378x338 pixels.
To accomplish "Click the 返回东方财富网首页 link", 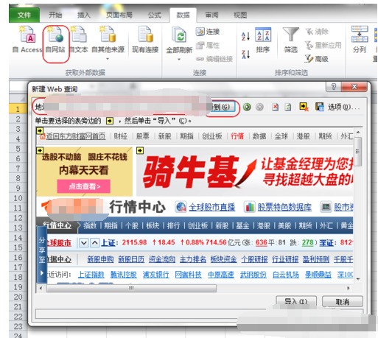I will pos(76,136).
